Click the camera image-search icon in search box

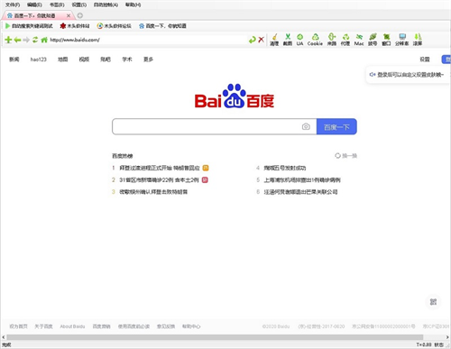306,126
